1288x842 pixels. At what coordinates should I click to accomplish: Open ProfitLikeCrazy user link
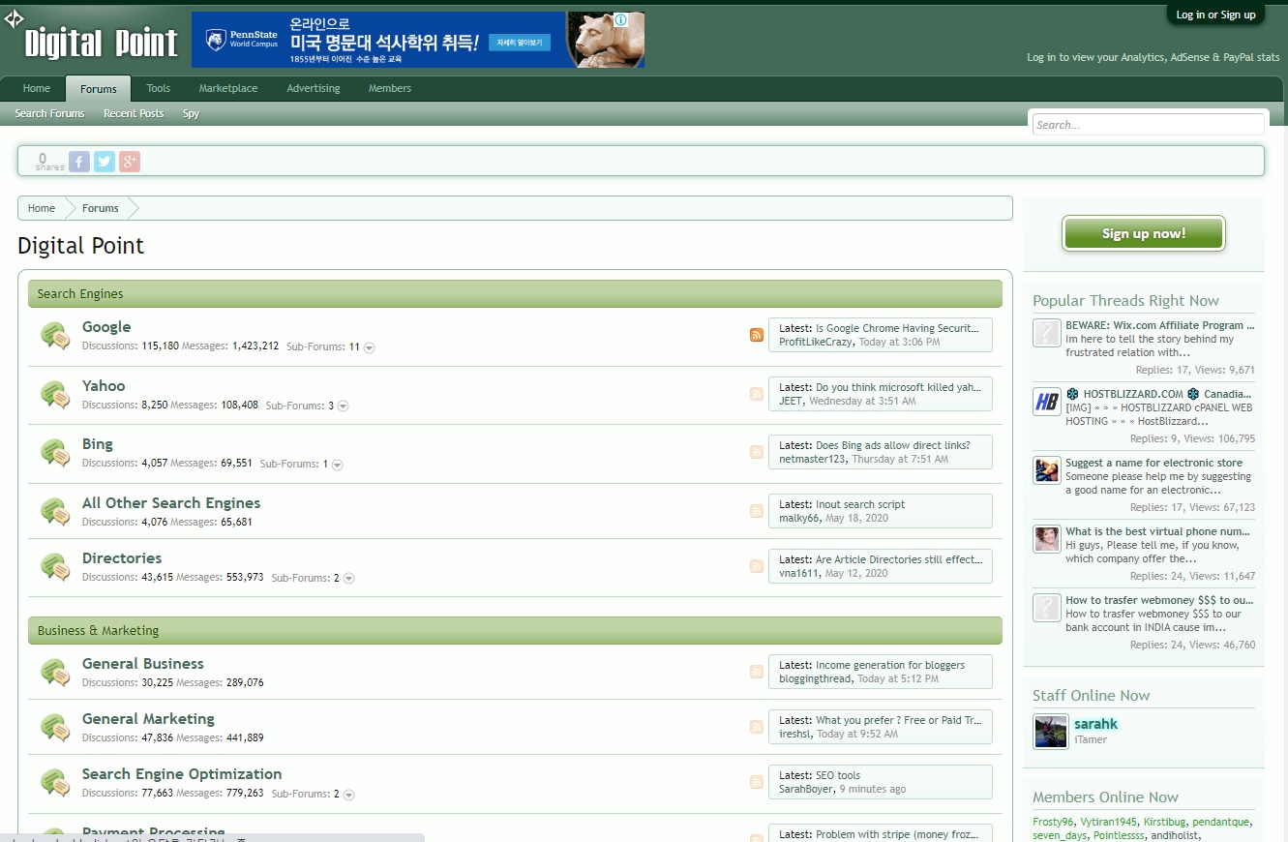tap(816, 342)
